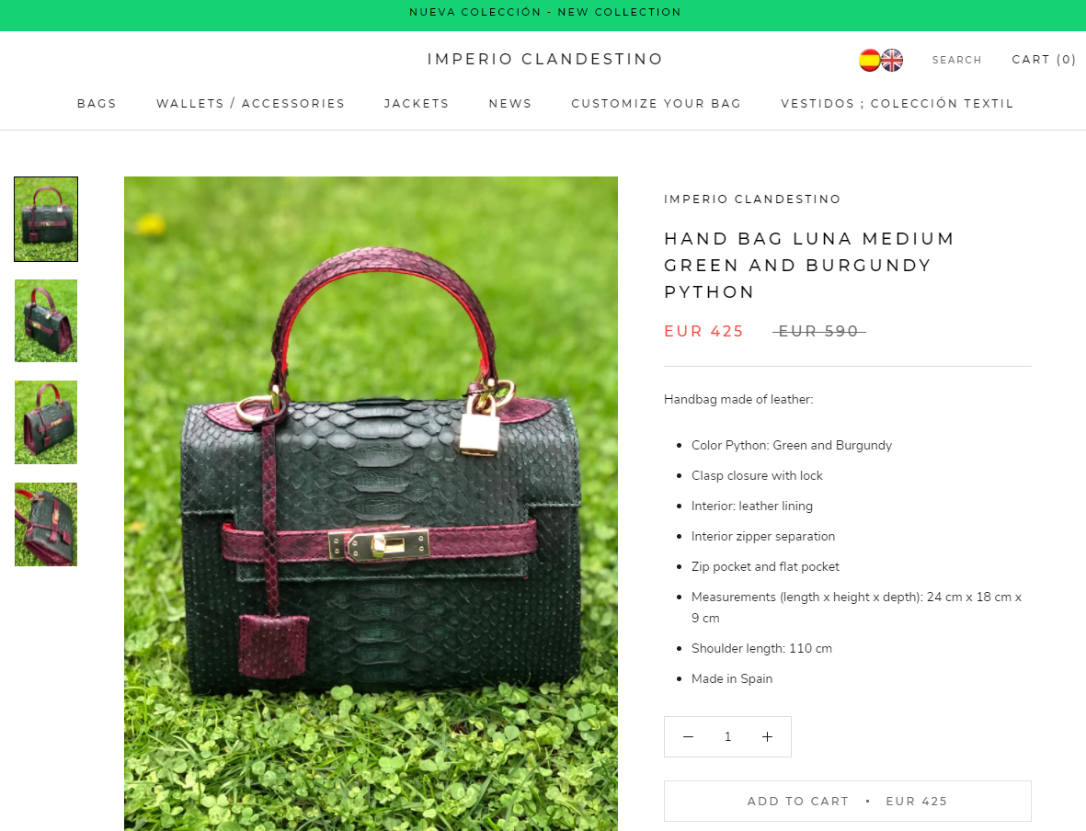Open Customize Your Bag page
The height and width of the screenshot is (831, 1086).
click(x=656, y=103)
